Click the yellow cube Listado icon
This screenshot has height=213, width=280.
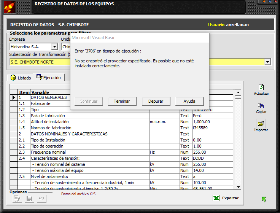[x=13, y=78]
